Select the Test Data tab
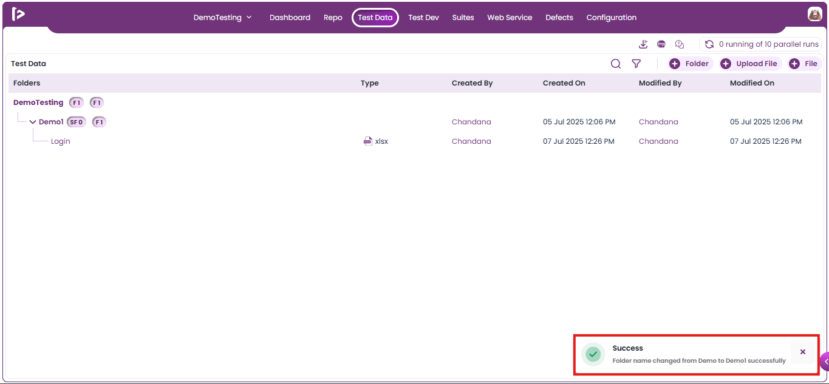Image resolution: width=829 pixels, height=384 pixels. coord(375,18)
